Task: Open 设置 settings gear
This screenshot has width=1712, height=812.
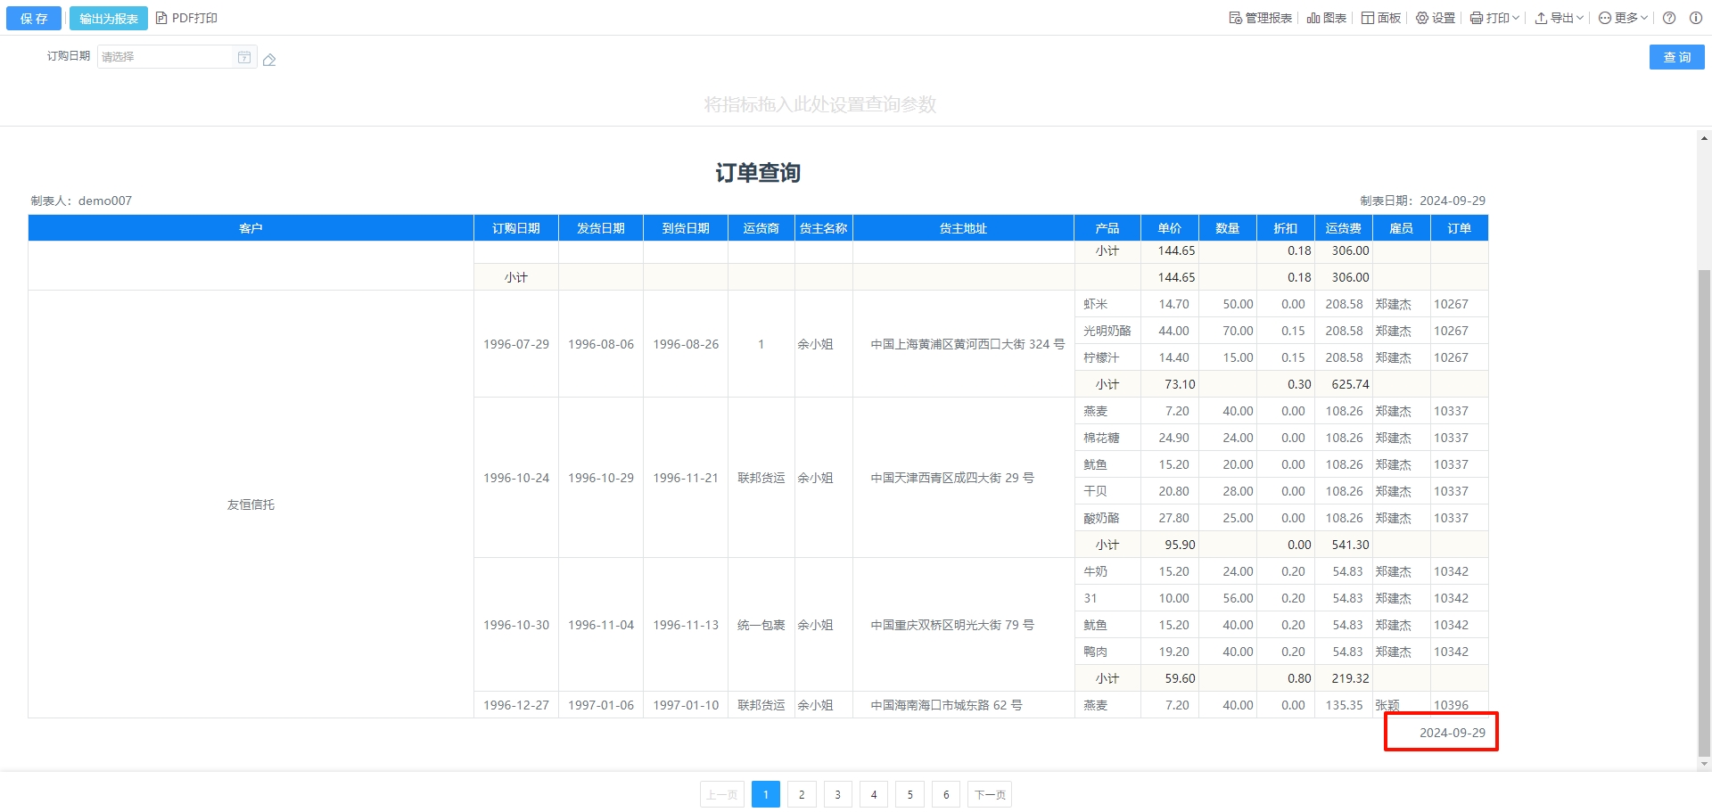Action: coord(1422,18)
